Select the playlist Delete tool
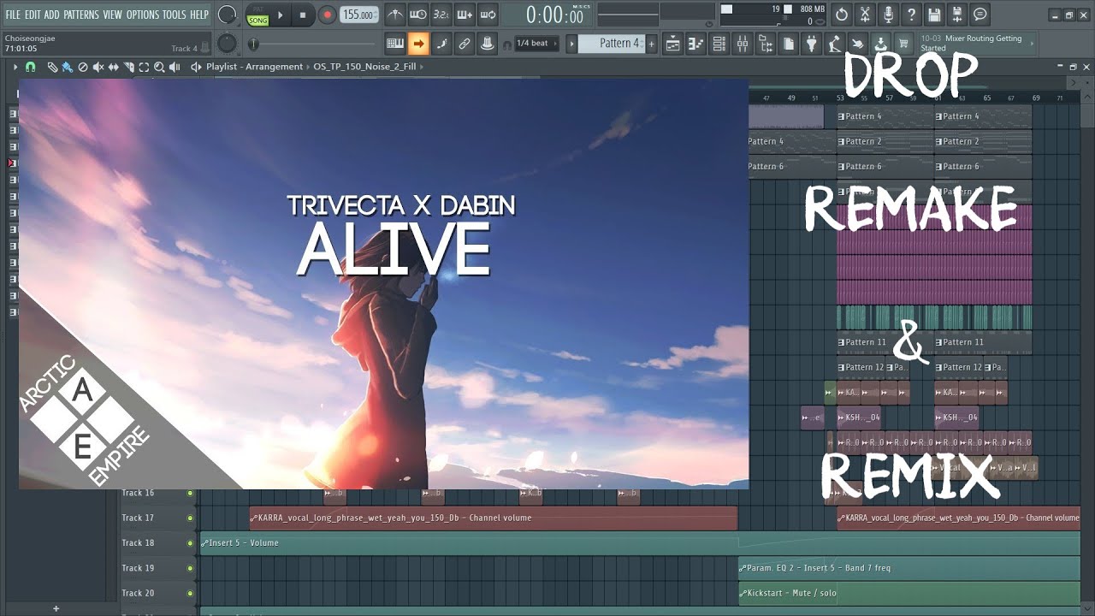 point(83,67)
